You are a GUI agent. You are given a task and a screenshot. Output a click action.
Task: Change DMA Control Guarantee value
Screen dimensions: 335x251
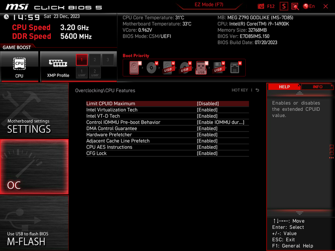tap(207, 128)
